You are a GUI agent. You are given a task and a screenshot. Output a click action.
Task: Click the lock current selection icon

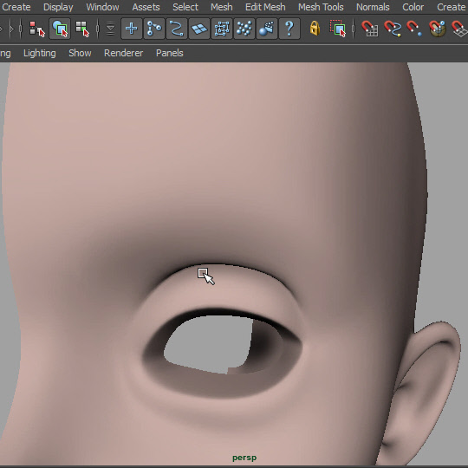(315, 29)
